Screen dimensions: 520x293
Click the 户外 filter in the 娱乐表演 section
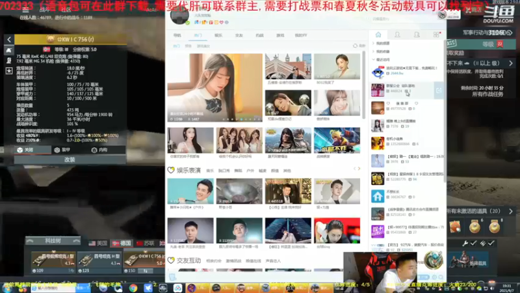(x=250, y=171)
